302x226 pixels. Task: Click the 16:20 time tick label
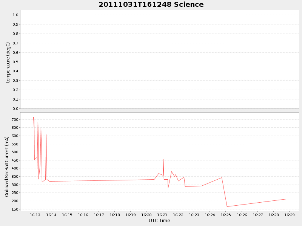[x=146, y=215]
